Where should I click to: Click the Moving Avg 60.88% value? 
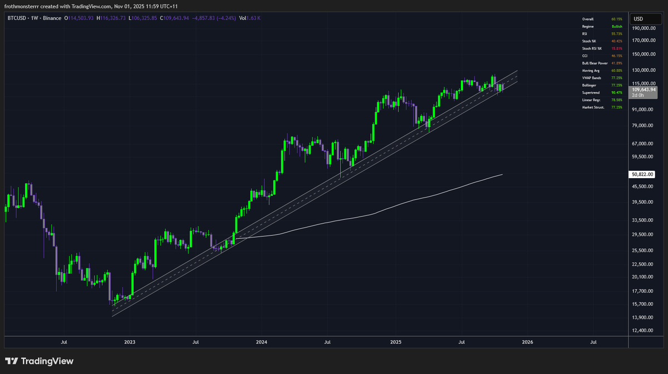[617, 70]
